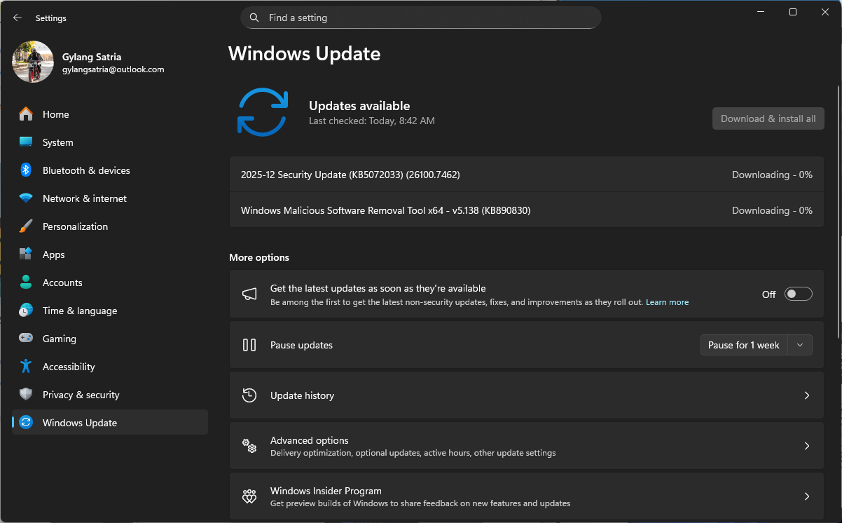Select Time & language in sidebar
Image resolution: width=842 pixels, height=523 pixels.
click(79, 311)
